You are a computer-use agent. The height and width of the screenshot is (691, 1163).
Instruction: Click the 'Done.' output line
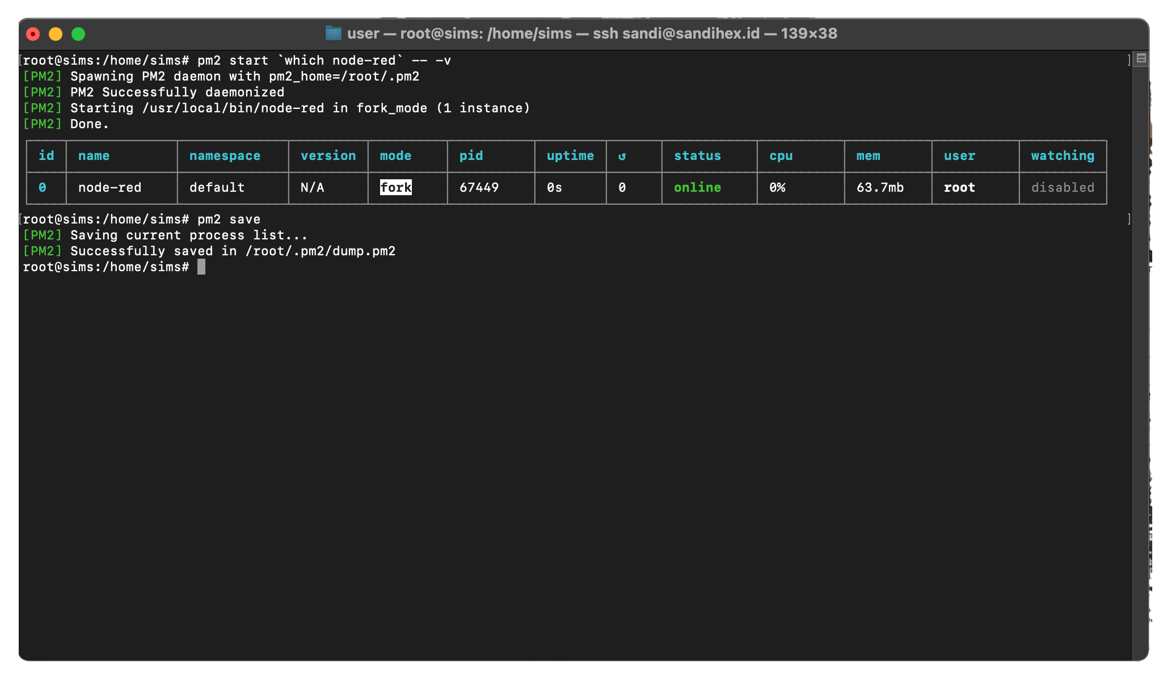click(65, 124)
